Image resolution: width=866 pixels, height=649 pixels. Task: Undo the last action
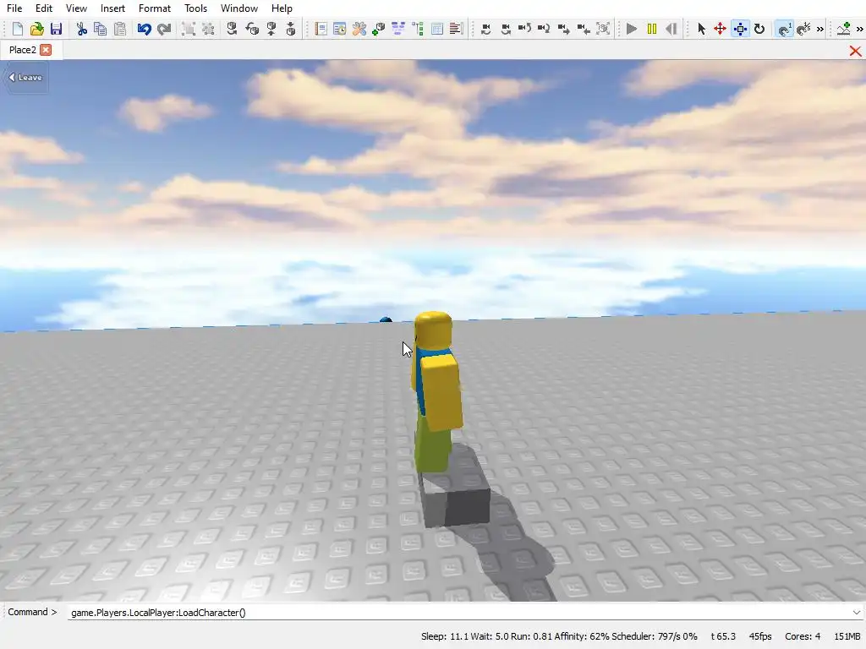pos(144,29)
